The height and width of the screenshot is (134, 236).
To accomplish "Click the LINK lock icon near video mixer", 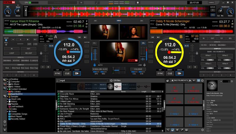I will point(144,65).
